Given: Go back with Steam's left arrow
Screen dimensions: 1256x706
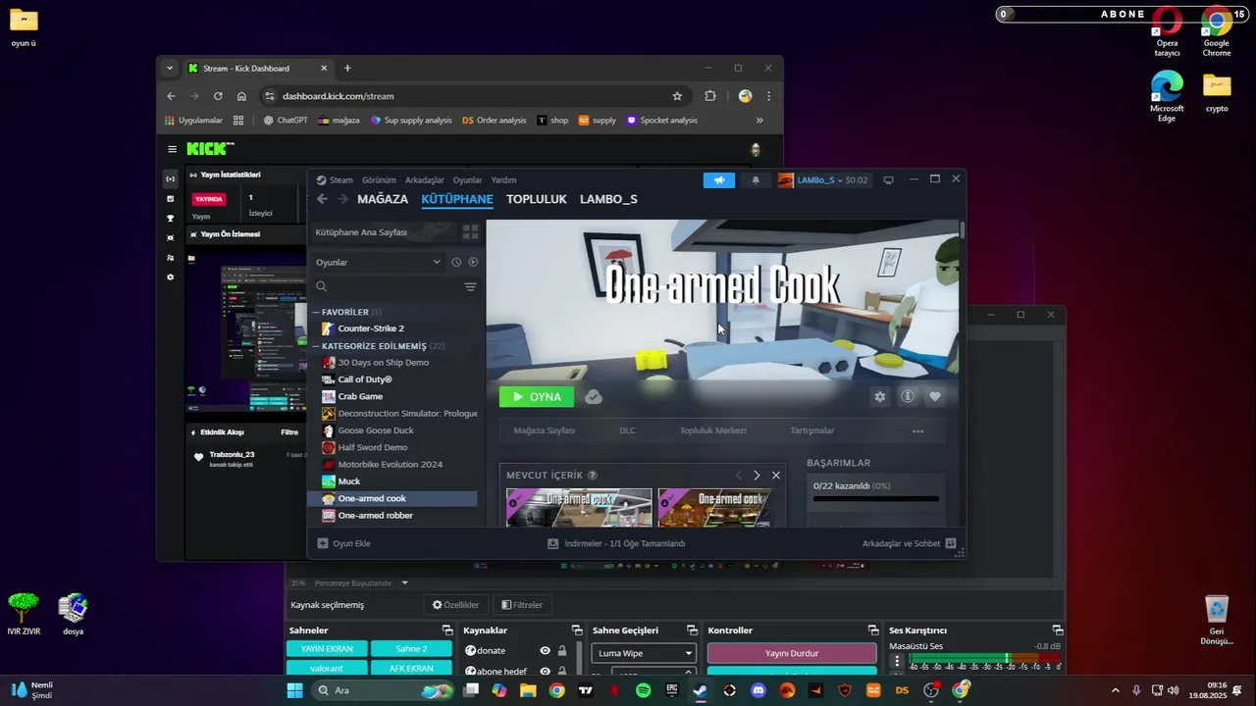Looking at the screenshot, I should coord(322,199).
